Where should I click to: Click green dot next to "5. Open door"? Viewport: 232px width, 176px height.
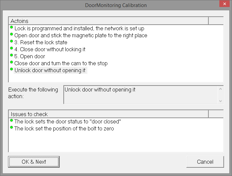coord(12,55)
